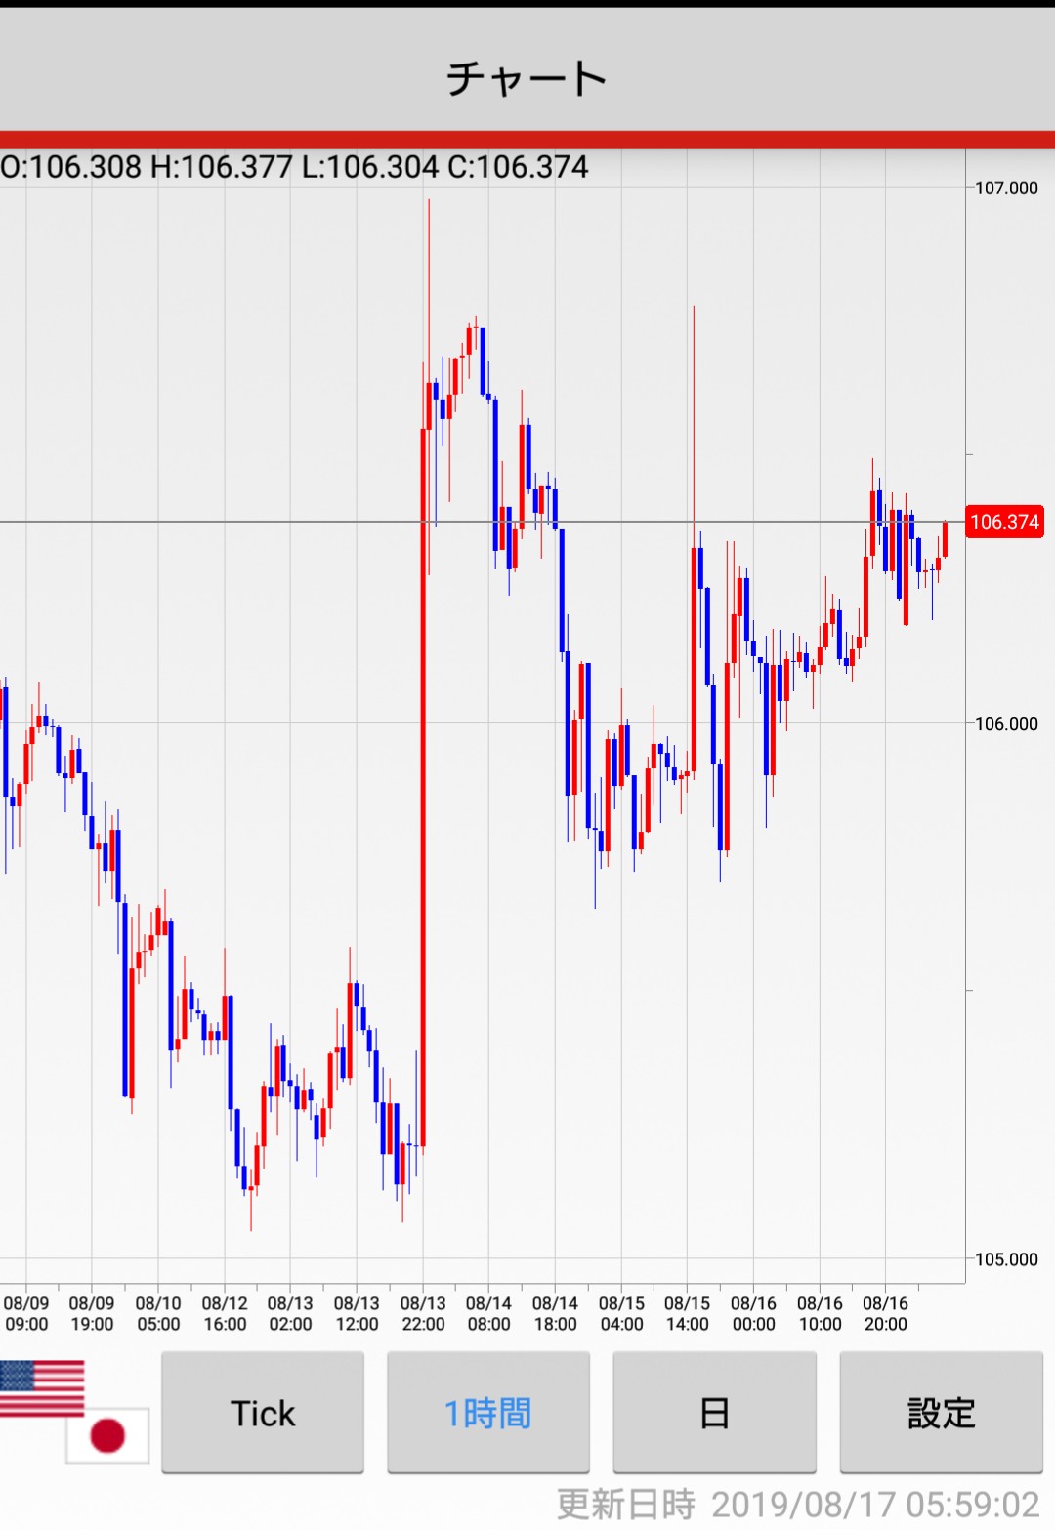
Task: Select the 08/14 18:00 time axis label
Action: tap(555, 1314)
